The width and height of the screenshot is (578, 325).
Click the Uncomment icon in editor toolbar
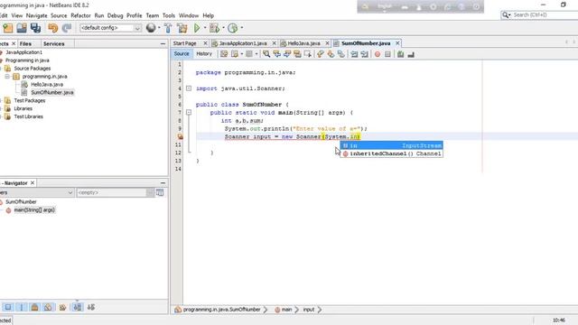coord(411,54)
